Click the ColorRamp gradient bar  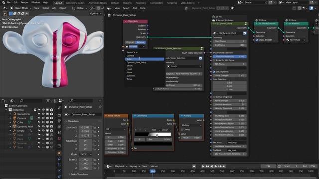pos(153,134)
